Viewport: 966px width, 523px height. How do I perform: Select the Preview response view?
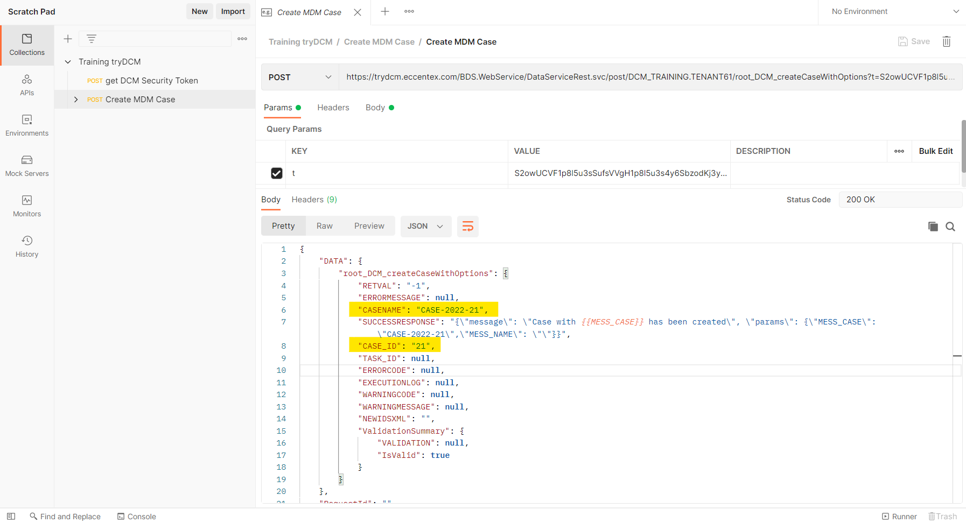coord(369,226)
